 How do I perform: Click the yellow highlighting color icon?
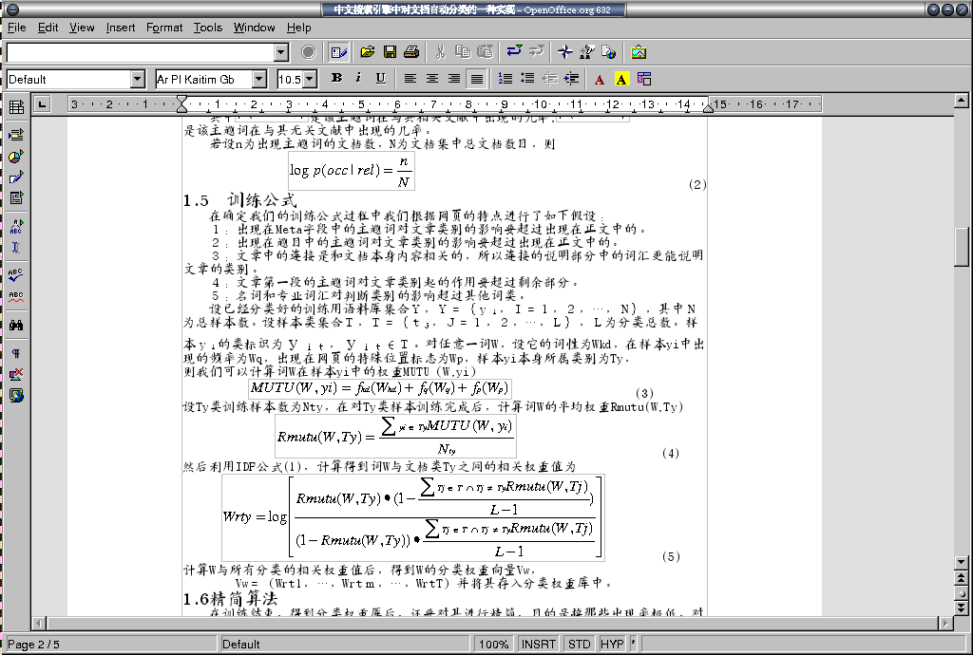[x=621, y=79]
